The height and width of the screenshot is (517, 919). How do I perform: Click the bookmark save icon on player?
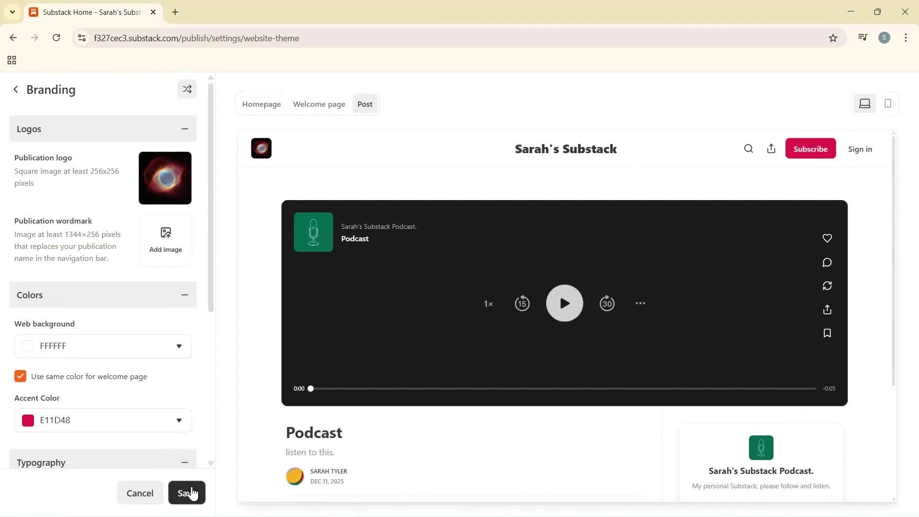tap(827, 333)
